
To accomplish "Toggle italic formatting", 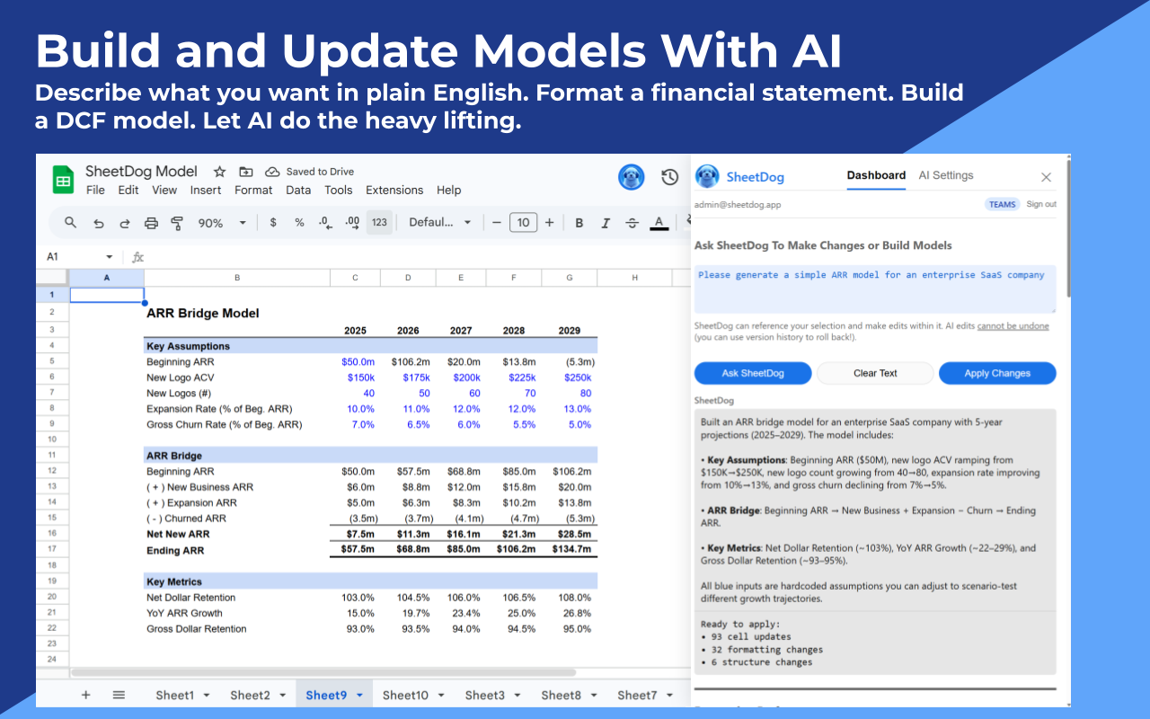I will coord(606,223).
